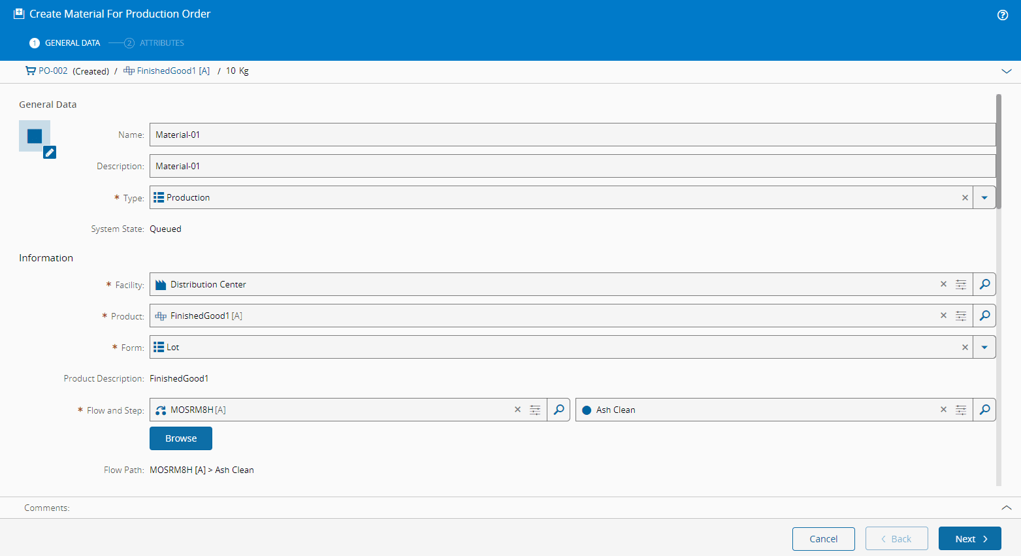Image resolution: width=1021 pixels, height=556 pixels.
Task: Open filter options for the Flow field
Action: coord(535,410)
